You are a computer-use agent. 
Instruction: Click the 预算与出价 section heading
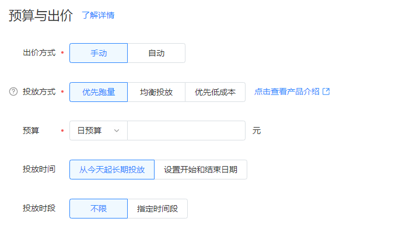point(41,15)
